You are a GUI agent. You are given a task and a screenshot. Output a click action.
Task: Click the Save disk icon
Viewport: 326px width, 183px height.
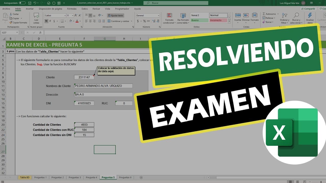29,3
